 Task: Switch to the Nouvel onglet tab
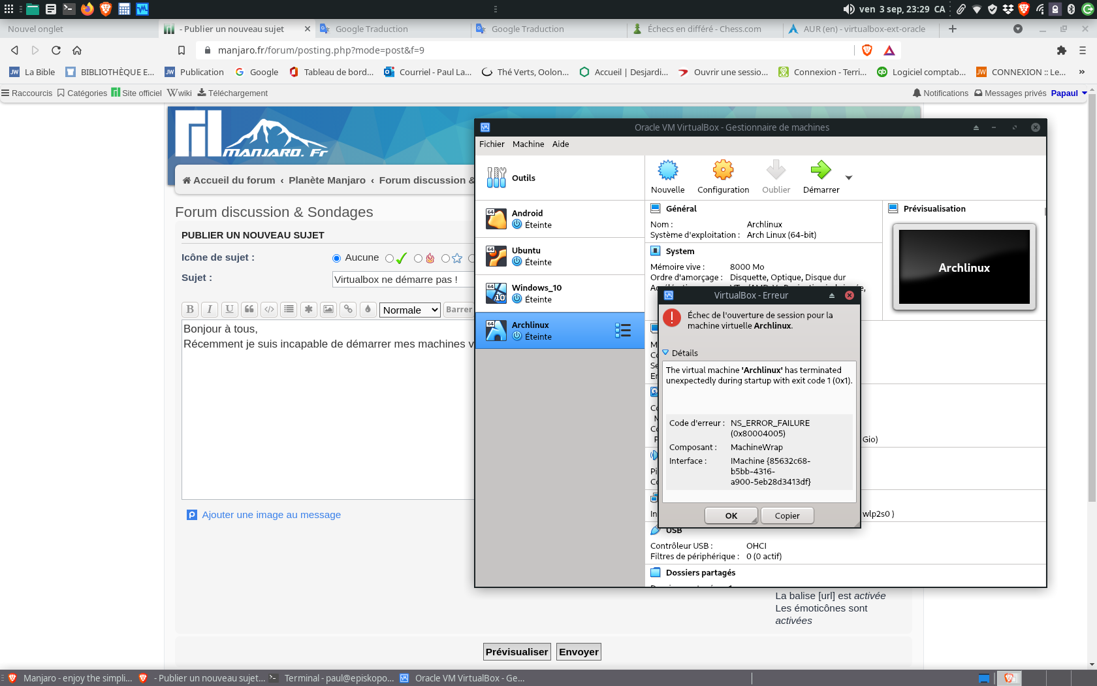coord(78,29)
